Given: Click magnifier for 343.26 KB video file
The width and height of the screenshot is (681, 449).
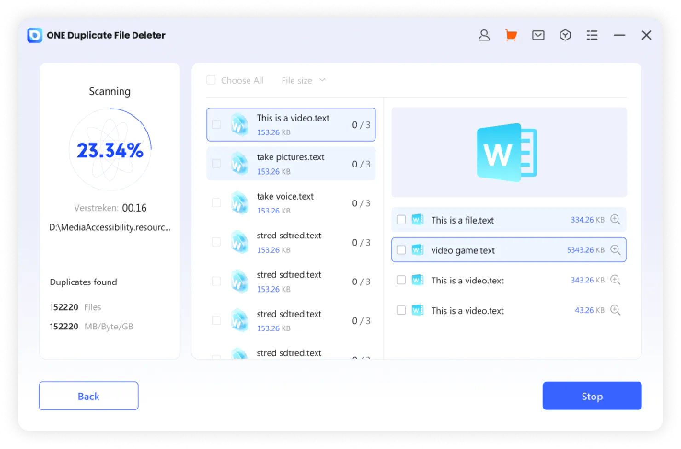Looking at the screenshot, I should pos(615,280).
